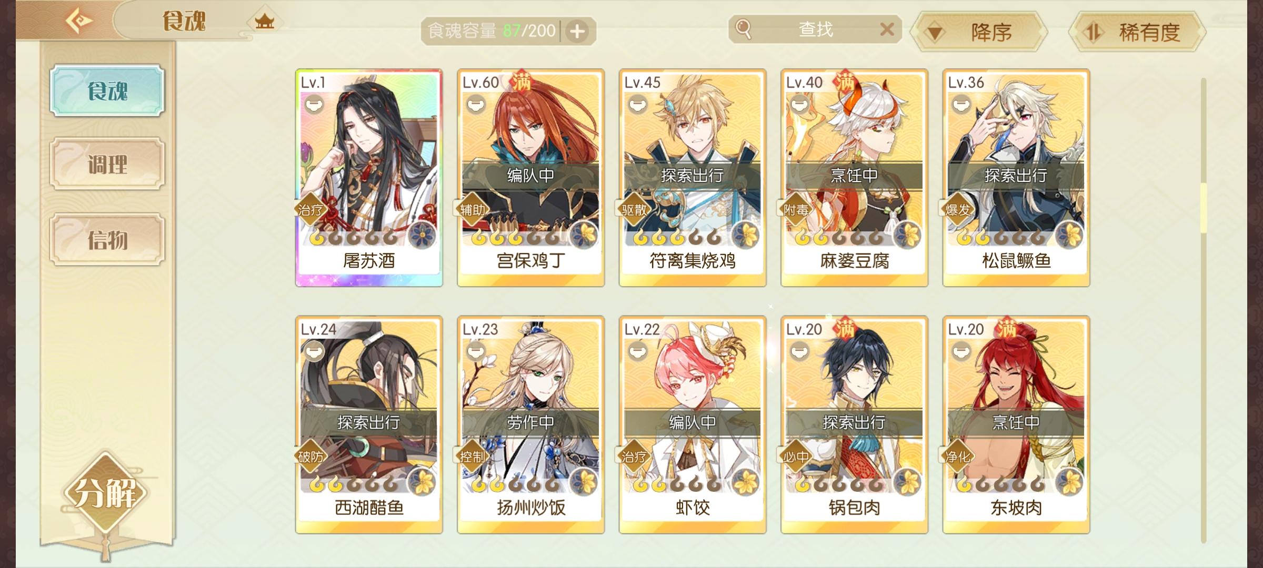Image resolution: width=1263 pixels, height=568 pixels.
Task: Tap the bowl icon on 虾饺 card
Action: click(x=637, y=351)
